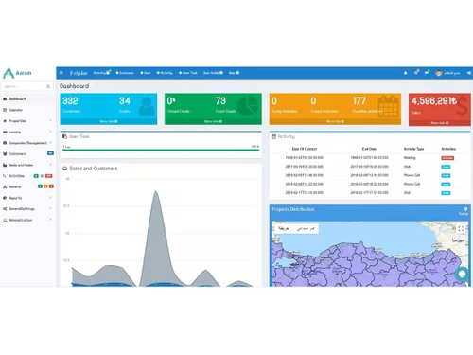This screenshot has width=473, height=355.
Task: Click the blue badge beside Customers in sidebar
Action: pyautogui.click(x=50, y=153)
